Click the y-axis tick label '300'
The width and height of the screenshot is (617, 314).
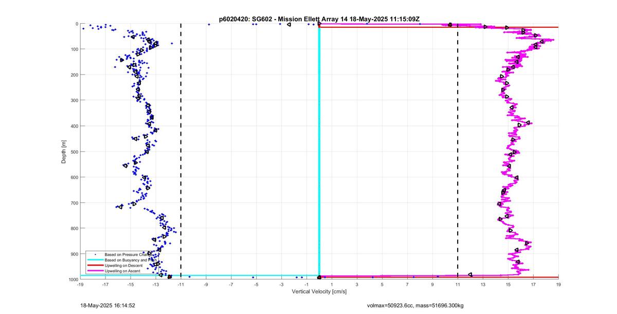click(x=74, y=100)
